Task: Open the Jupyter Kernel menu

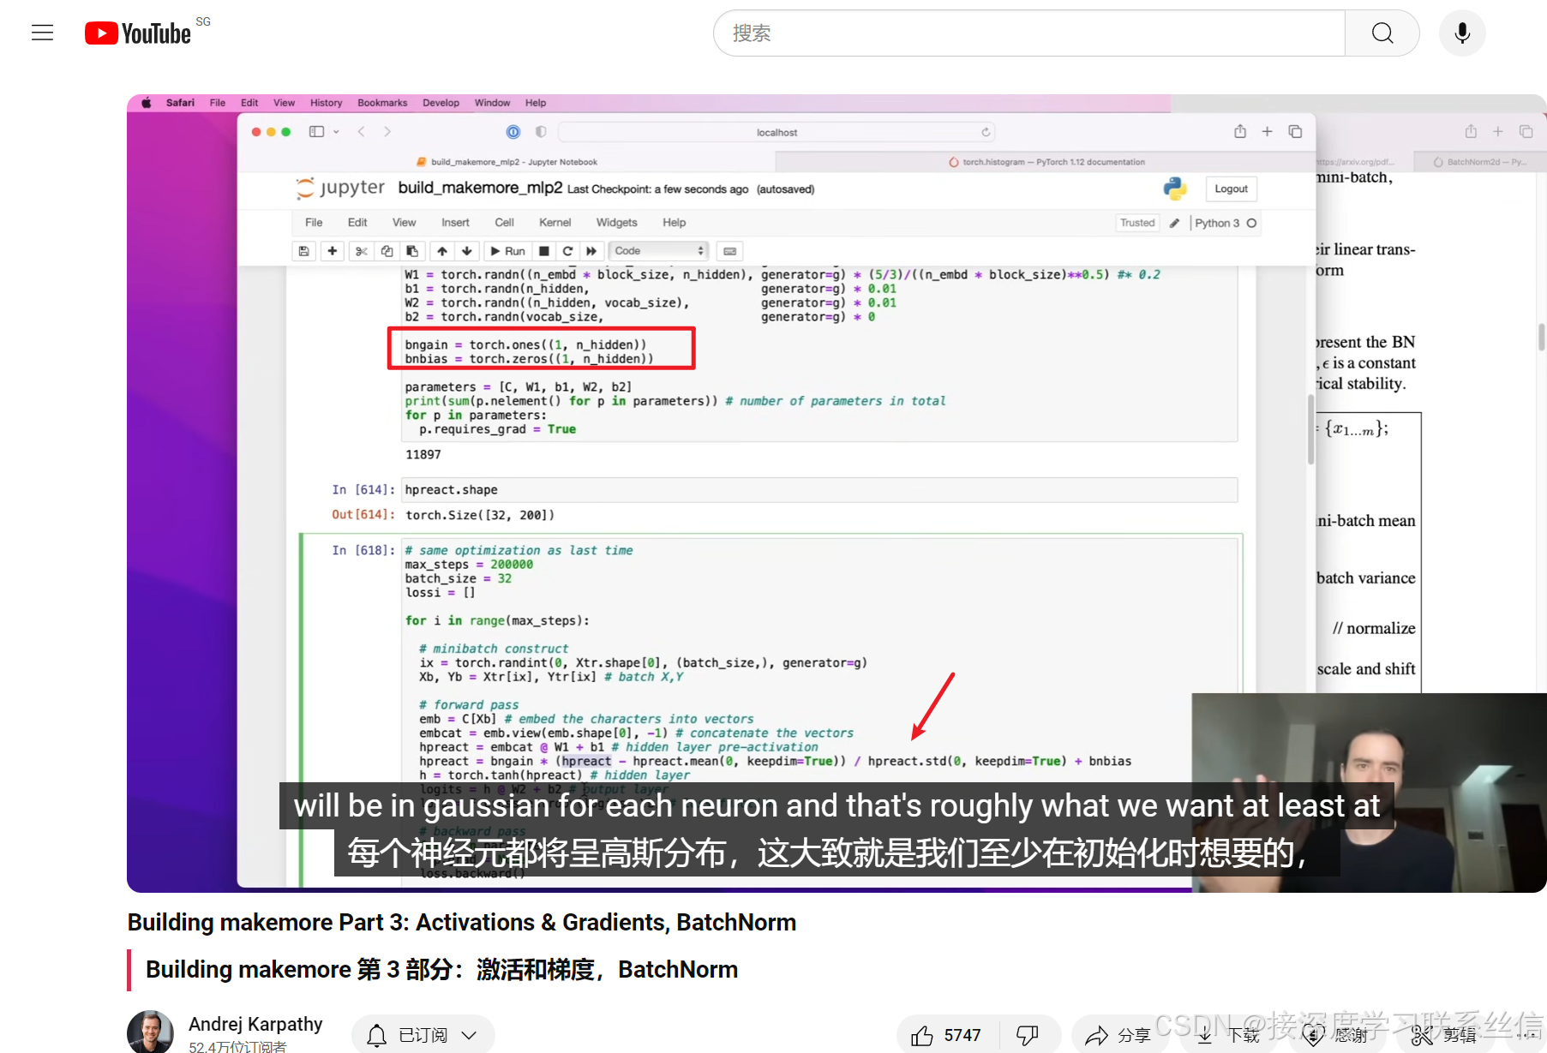Action: [x=555, y=223]
